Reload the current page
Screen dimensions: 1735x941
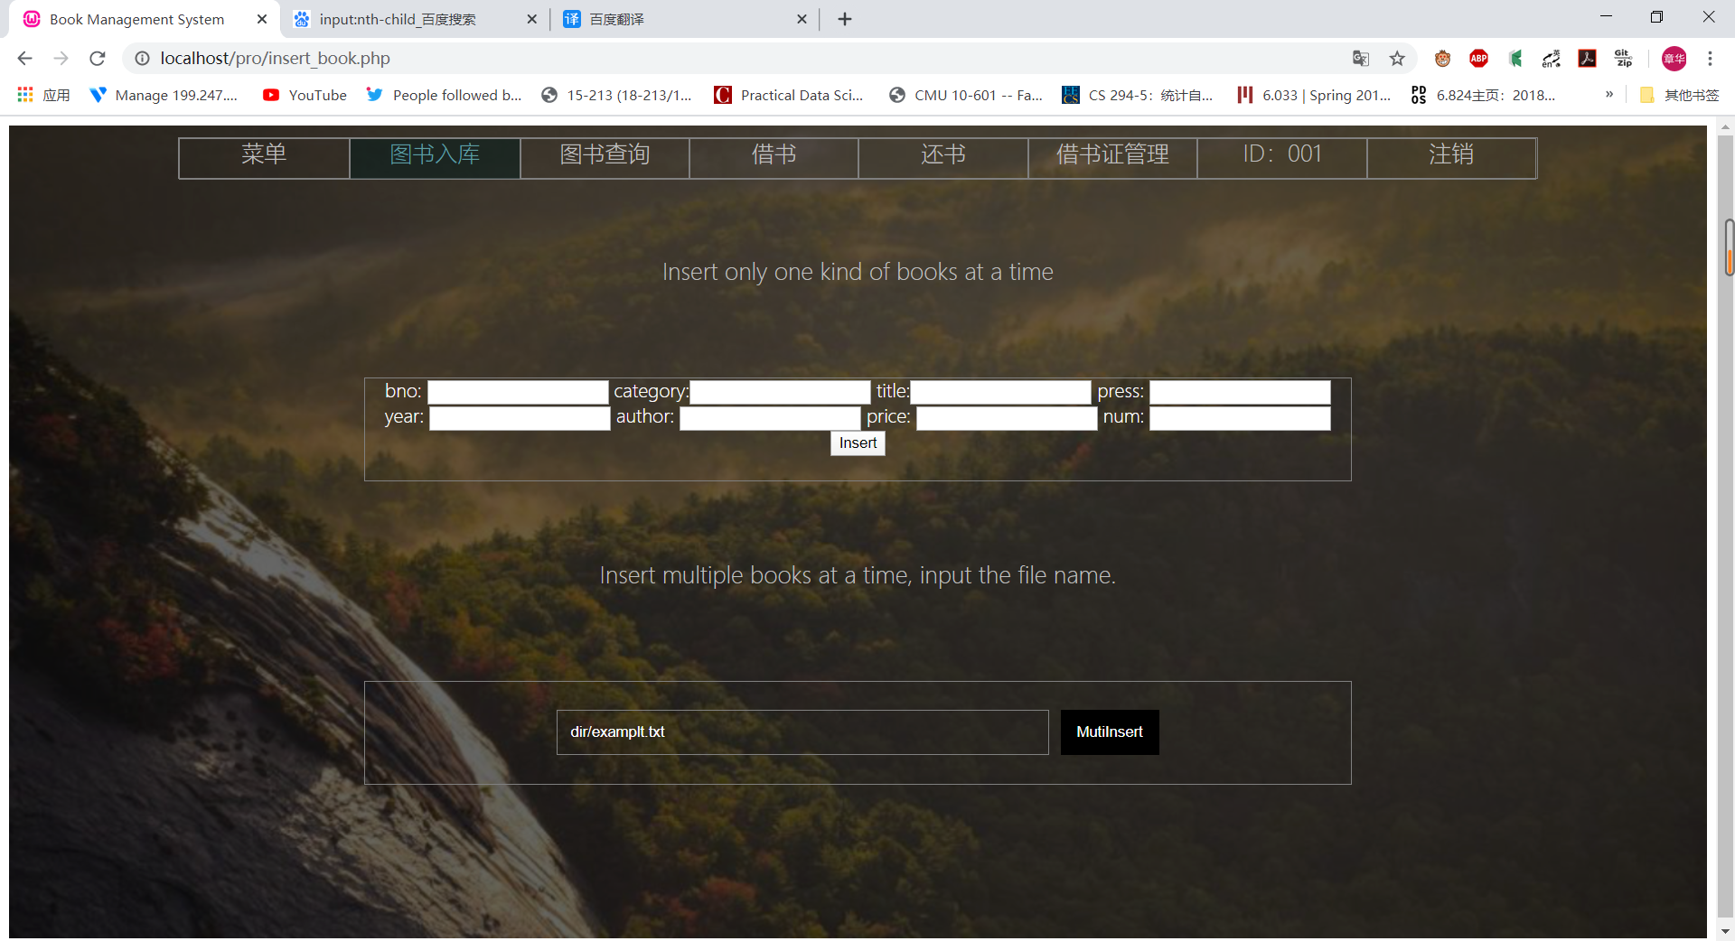pyautogui.click(x=98, y=59)
